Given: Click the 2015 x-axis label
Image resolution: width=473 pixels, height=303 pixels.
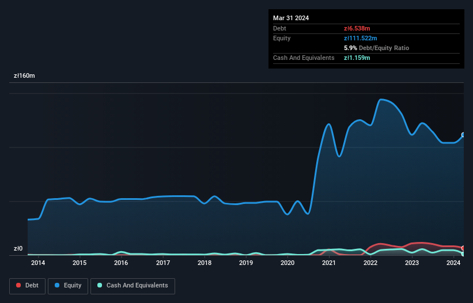Looking at the screenshot, I should click(80, 263).
